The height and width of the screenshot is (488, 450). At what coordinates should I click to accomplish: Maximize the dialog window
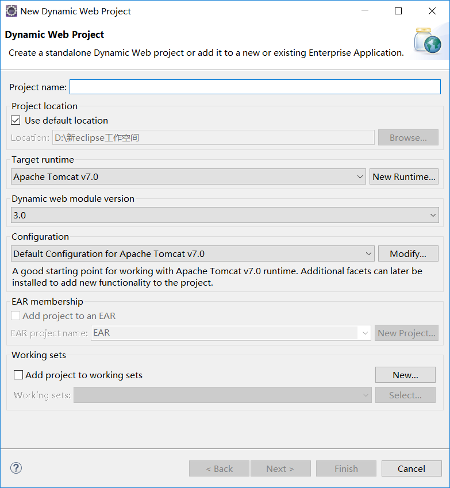[x=398, y=11]
